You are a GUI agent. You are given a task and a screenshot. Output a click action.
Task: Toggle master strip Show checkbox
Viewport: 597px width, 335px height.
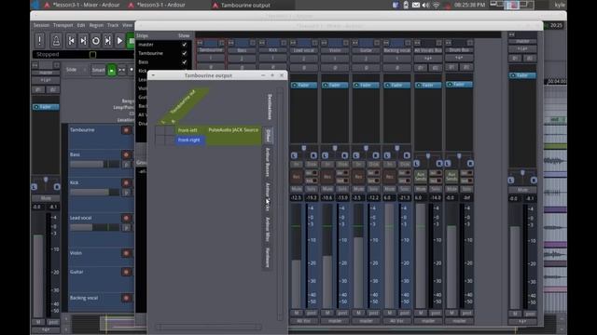pos(185,45)
